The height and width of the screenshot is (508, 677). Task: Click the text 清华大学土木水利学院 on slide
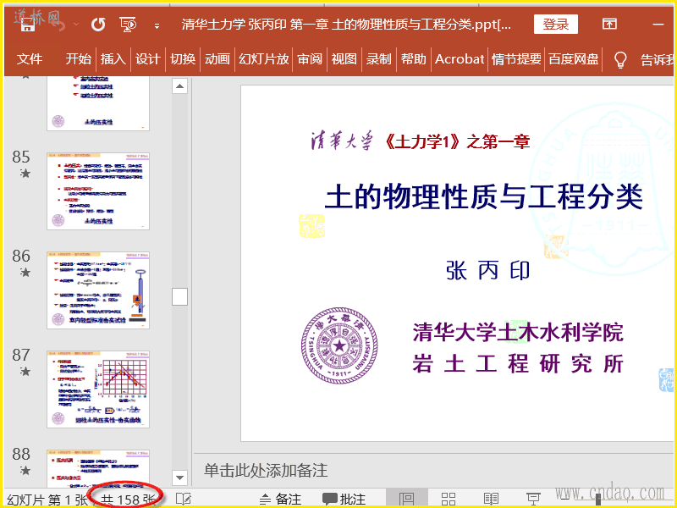[x=518, y=332]
